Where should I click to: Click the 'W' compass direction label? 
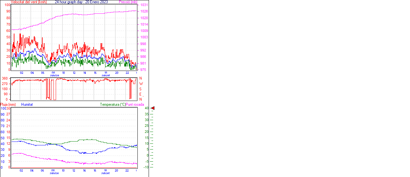(141, 84)
